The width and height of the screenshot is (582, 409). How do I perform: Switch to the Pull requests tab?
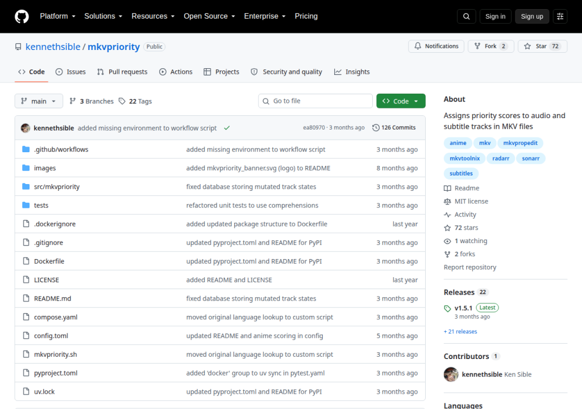pos(122,72)
